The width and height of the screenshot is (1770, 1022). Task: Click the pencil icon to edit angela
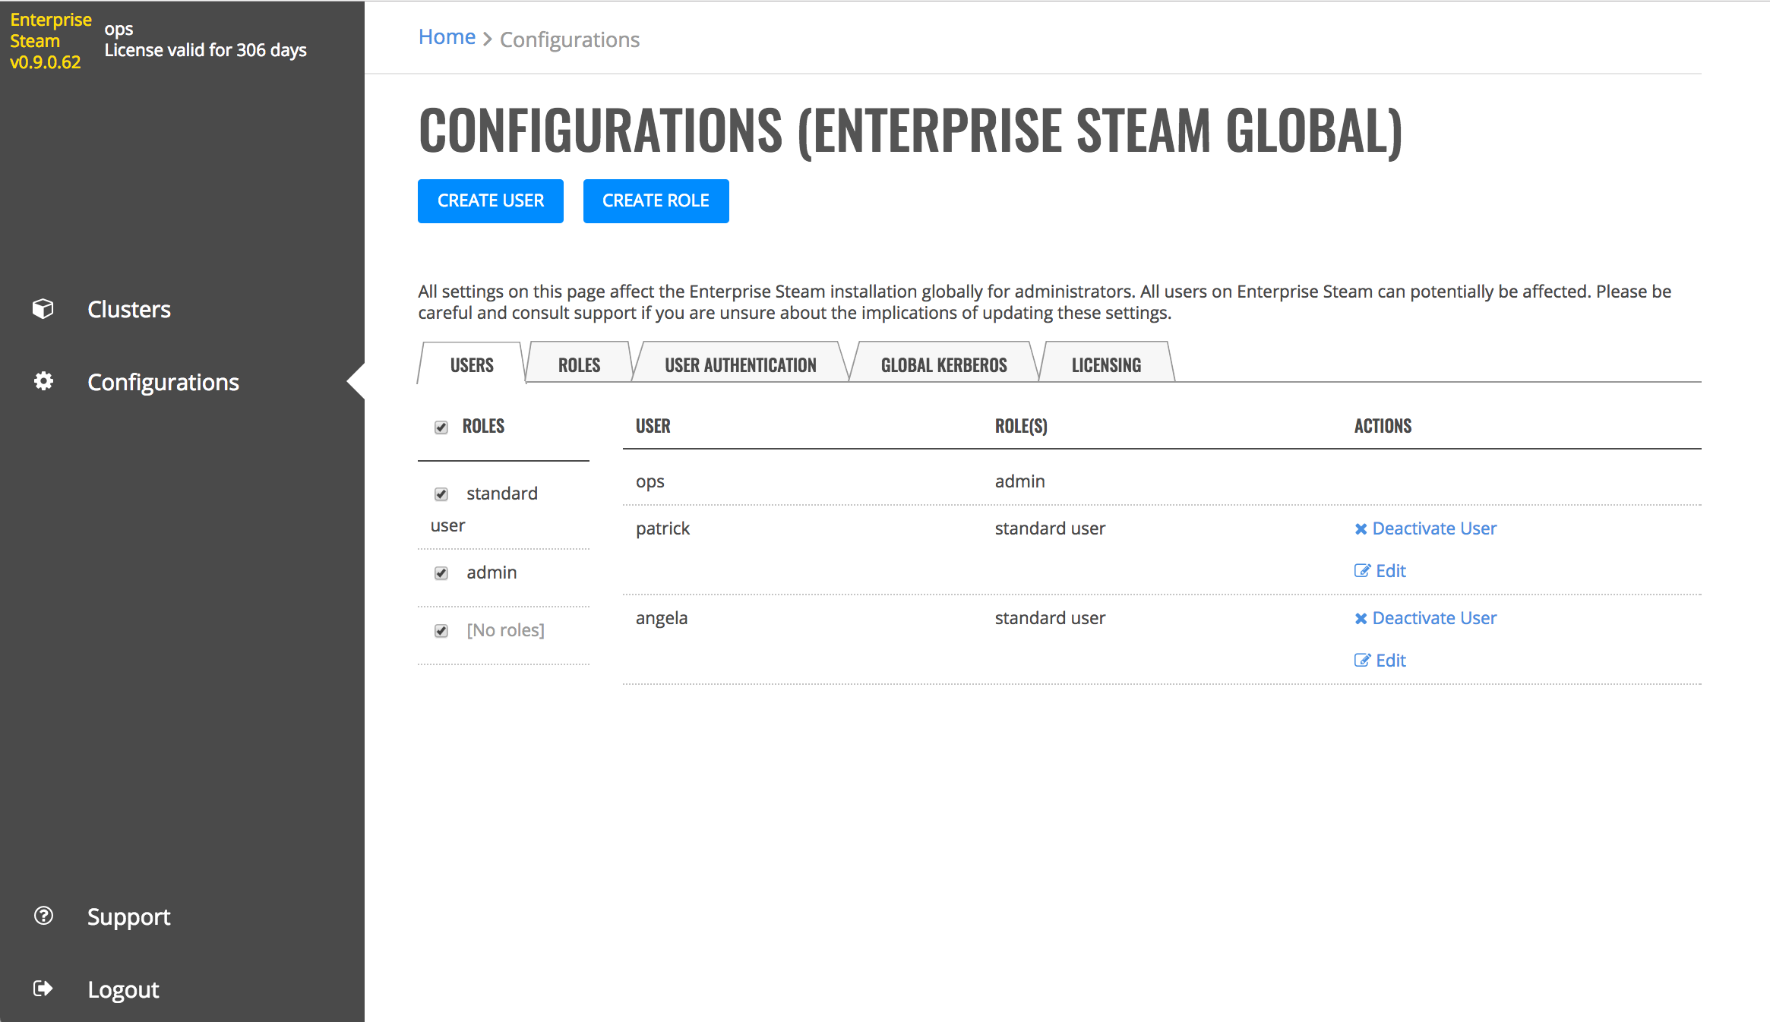tap(1362, 660)
